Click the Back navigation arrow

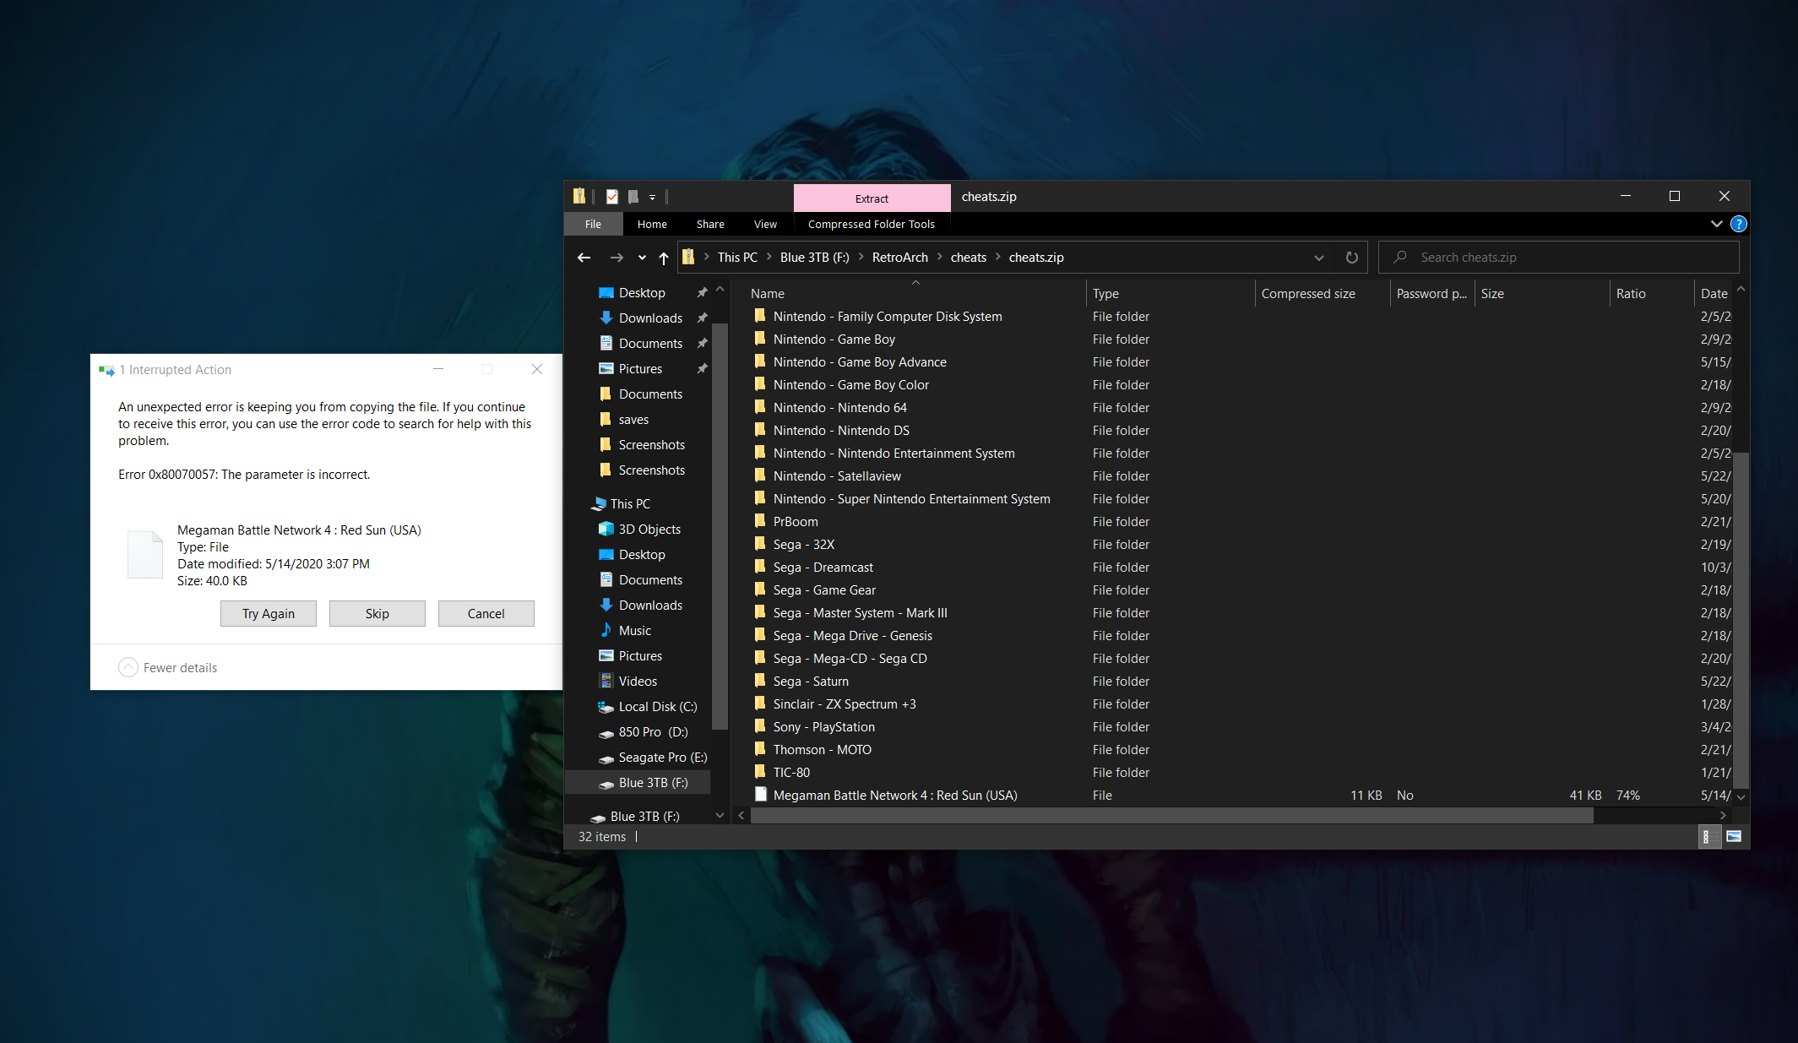[584, 258]
